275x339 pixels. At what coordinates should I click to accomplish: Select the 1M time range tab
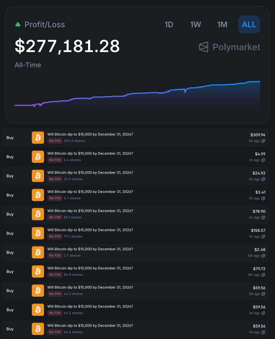point(222,25)
